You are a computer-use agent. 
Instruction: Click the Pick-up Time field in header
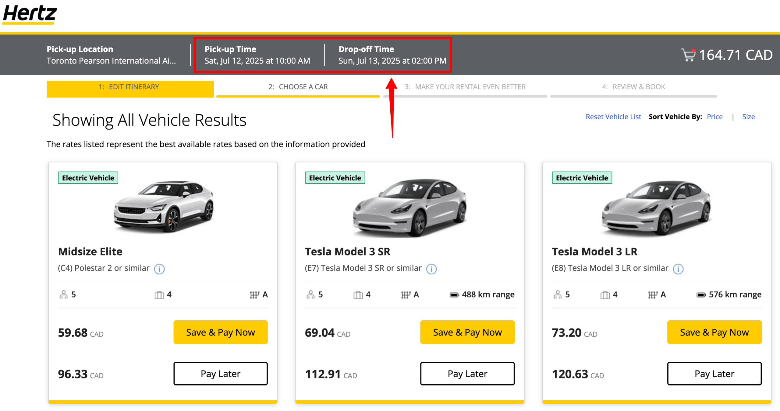(x=257, y=55)
